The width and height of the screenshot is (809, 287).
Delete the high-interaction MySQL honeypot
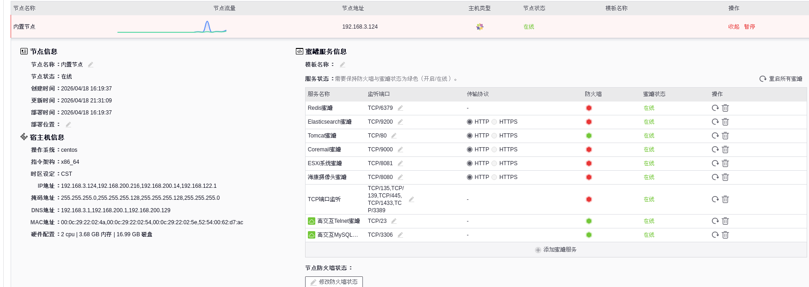tap(725, 235)
